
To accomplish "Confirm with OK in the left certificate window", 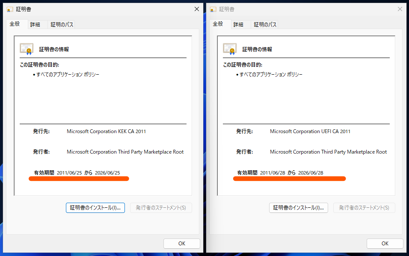I will (x=182, y=244).
